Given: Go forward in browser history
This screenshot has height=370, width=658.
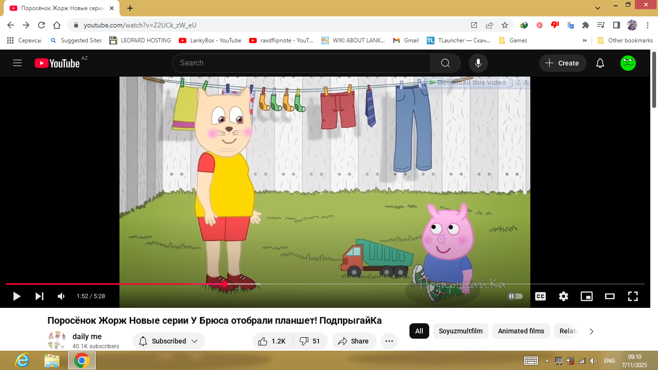Looking at the screenshot, I should [26, 25].
